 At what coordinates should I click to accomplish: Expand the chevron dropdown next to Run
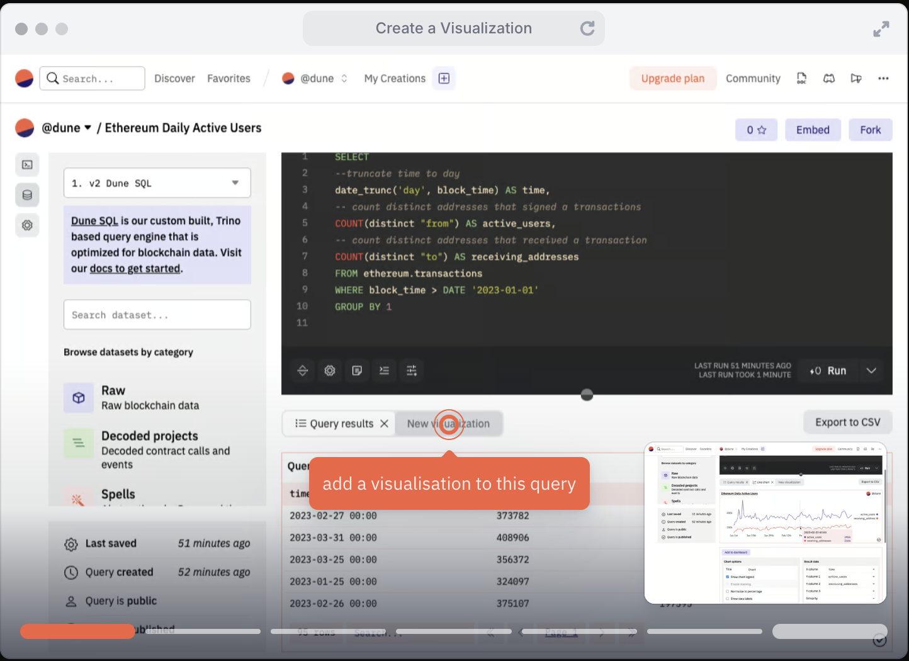[x=871, y=371]
